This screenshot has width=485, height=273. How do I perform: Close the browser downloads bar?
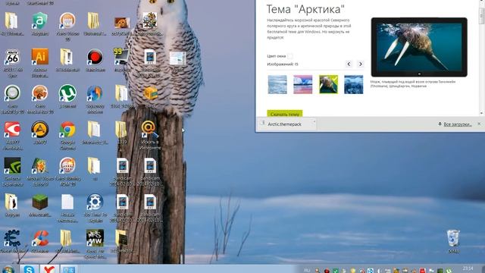click(x=479, y=124)
